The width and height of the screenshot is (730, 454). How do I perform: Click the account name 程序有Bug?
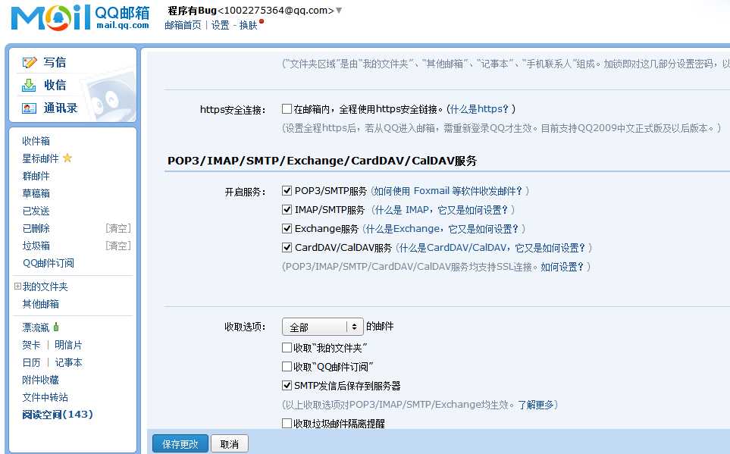pyautogui.click(x=193, y=11)
